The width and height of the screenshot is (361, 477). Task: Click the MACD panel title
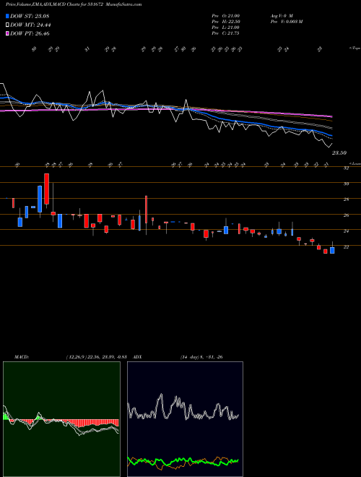click(x=21, y=357)
